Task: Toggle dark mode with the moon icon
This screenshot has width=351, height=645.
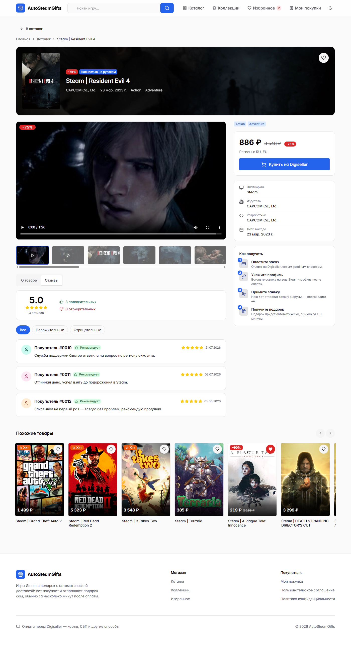Action: click(x=330, y=8)
